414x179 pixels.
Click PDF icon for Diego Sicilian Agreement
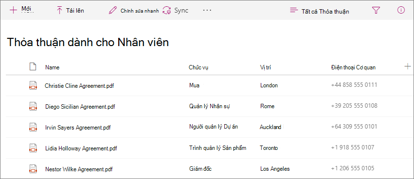[x=33, y=106]
